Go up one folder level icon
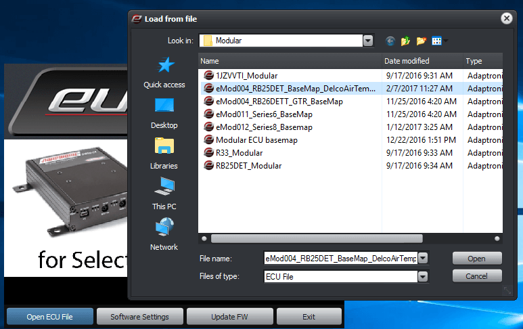 point(405,41)
